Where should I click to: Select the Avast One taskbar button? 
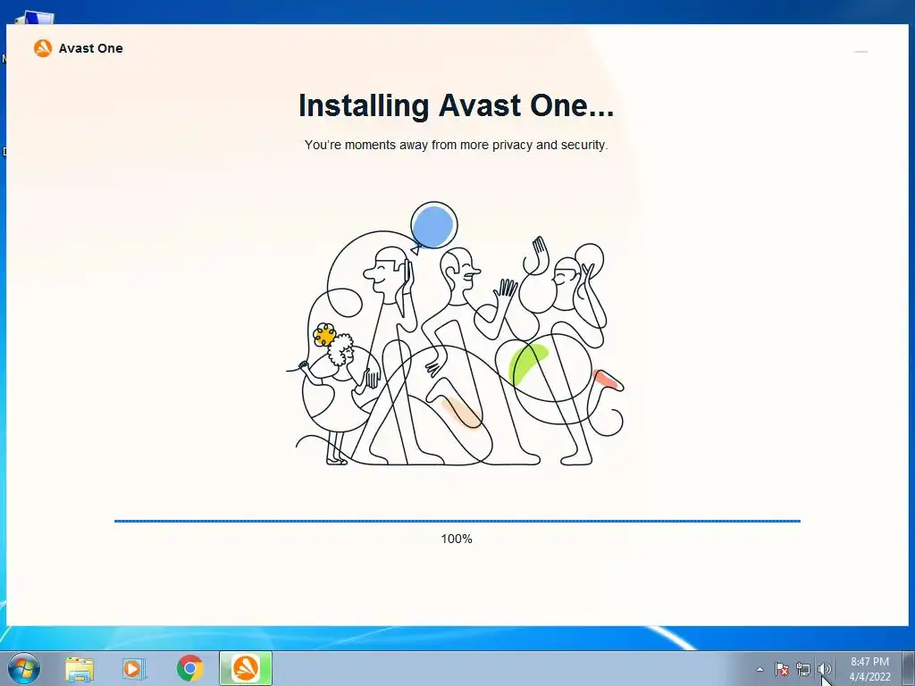tap(246, 668)
